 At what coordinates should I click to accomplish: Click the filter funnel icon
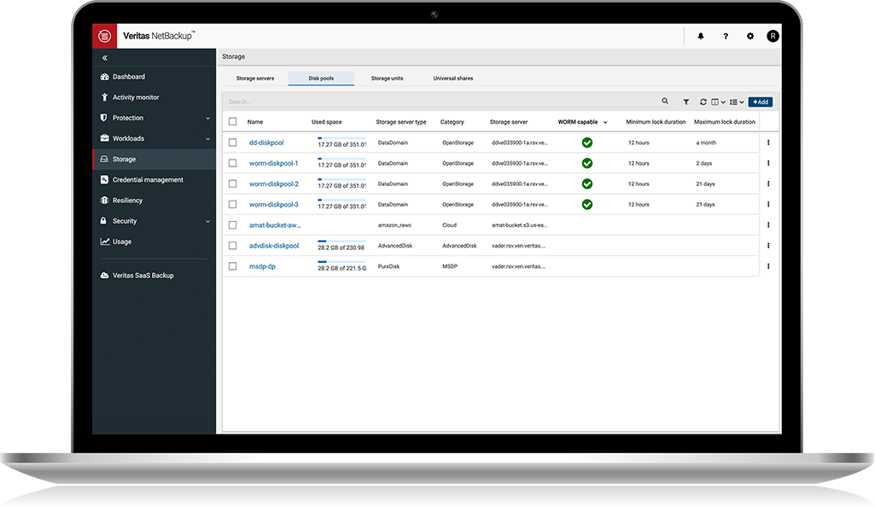click(685, 102)
